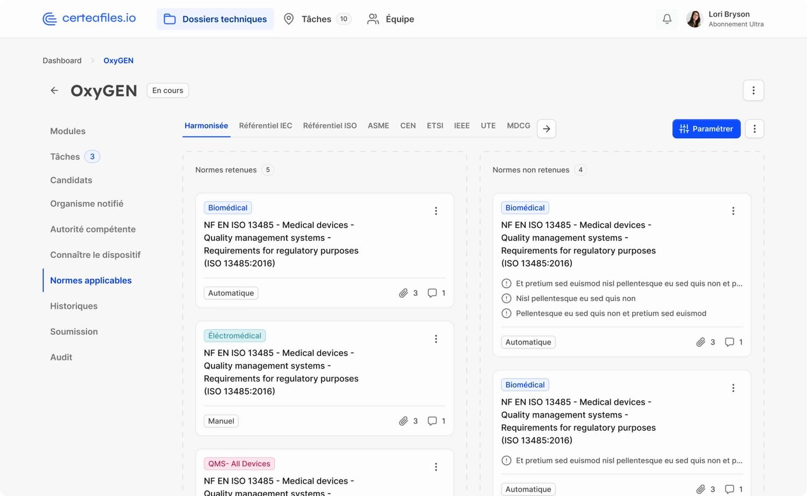Select the ASME tab
This screenshot has width=807, height=496.
[378, 126]
